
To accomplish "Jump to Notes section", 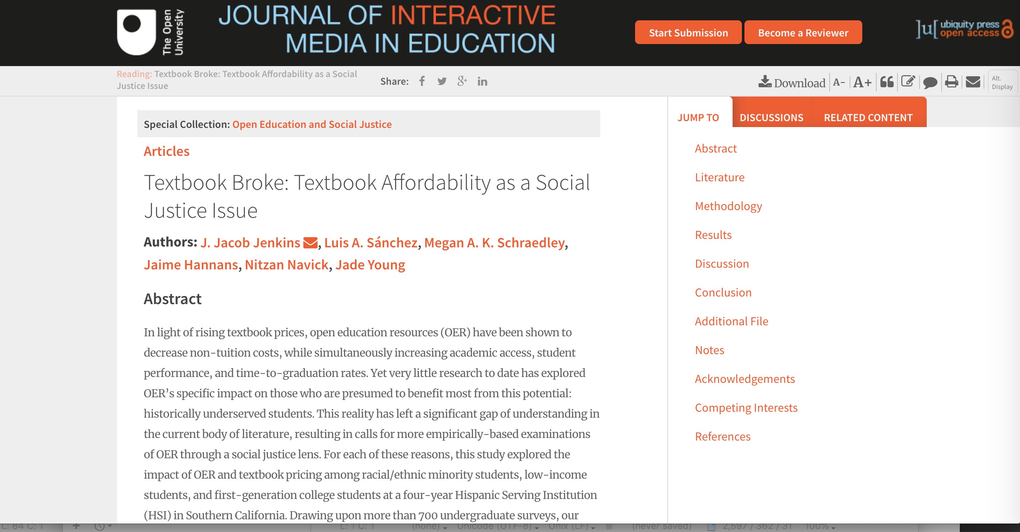I will tap(709, 350).
